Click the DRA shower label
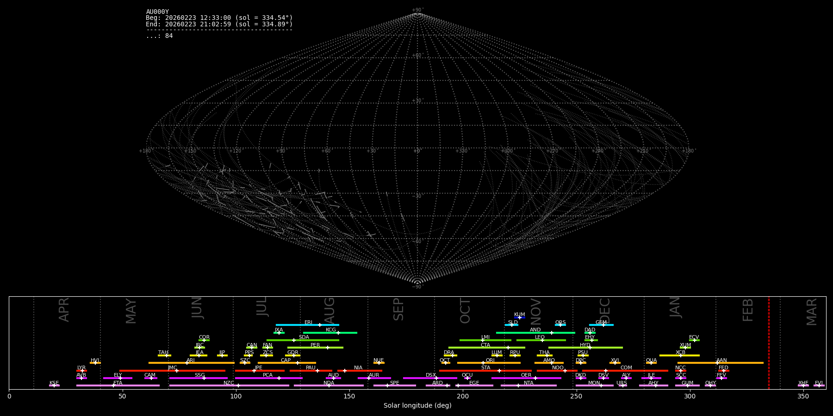The image size is (833, 416). 449,353
